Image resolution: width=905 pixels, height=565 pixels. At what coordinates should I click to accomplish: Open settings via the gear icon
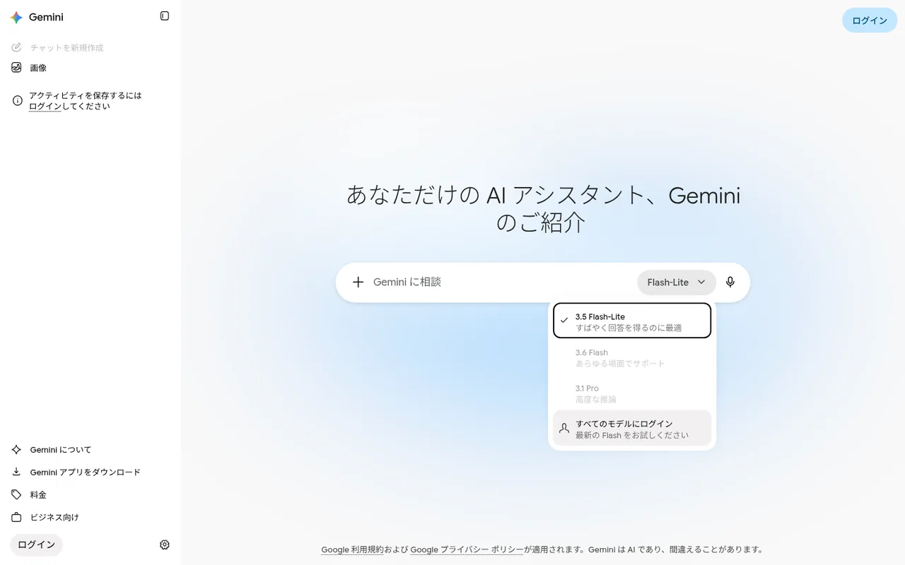165,545
